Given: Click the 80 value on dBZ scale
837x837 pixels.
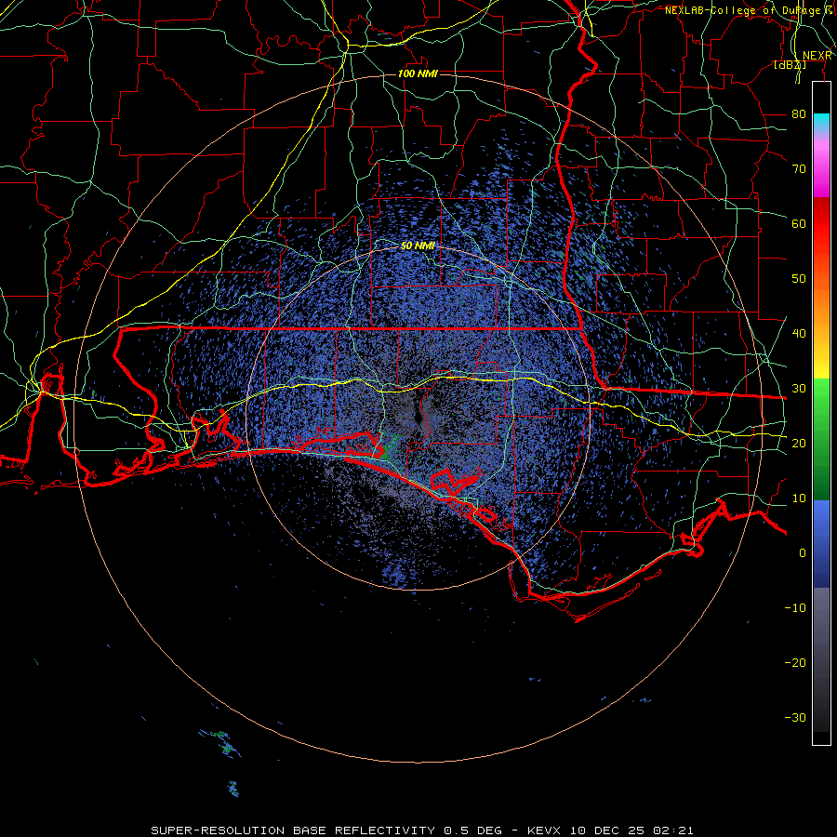Looking at the screenshot, I should [x=799, y=113].
